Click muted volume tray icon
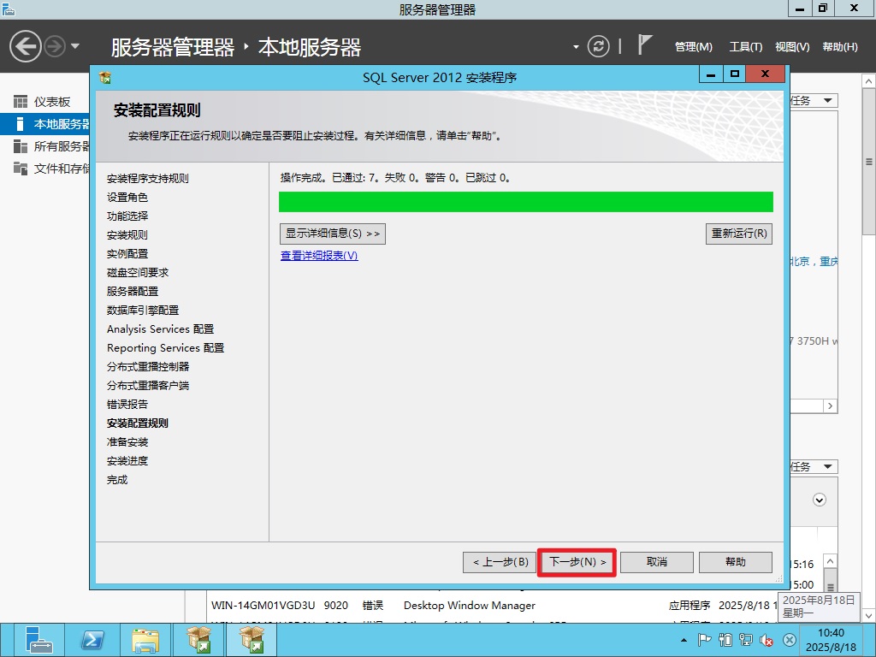The width and height of the screenshot is (876, 657). coord(766,640)
